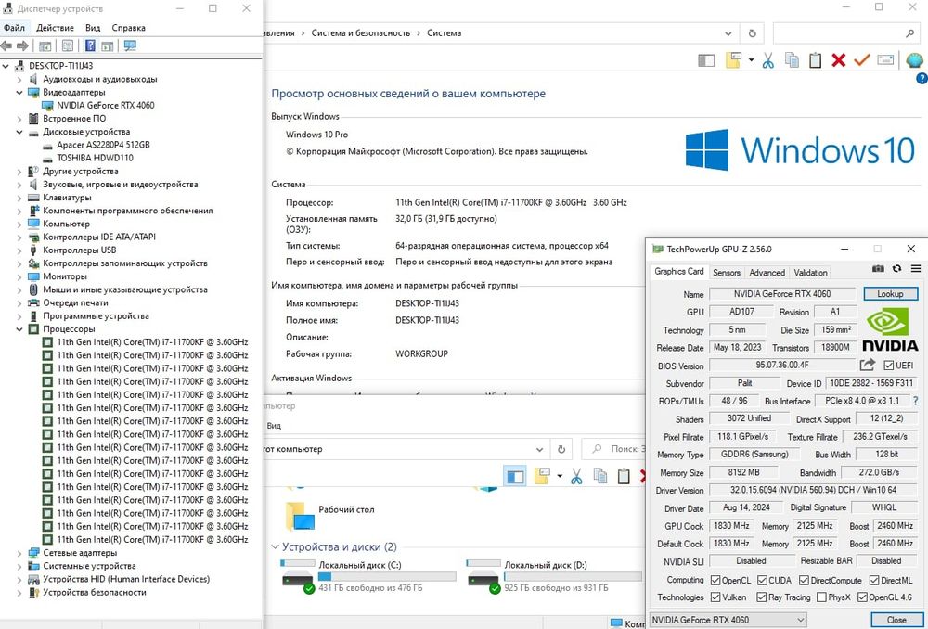Switch to the Sensors tab in GPU-Z
928x629 pixels.
tap(727, 272)
